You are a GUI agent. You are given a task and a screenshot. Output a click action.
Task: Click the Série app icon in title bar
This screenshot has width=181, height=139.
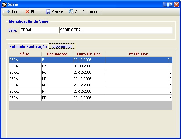[4, 4]
